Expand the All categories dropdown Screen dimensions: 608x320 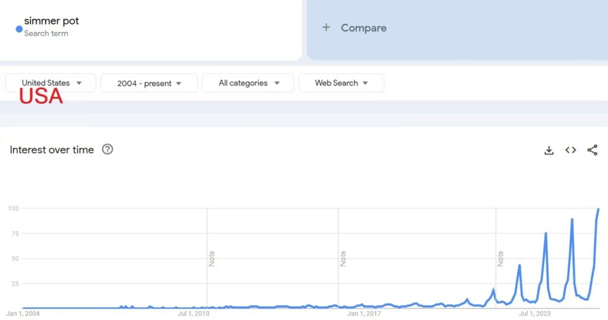pos(248,83)
